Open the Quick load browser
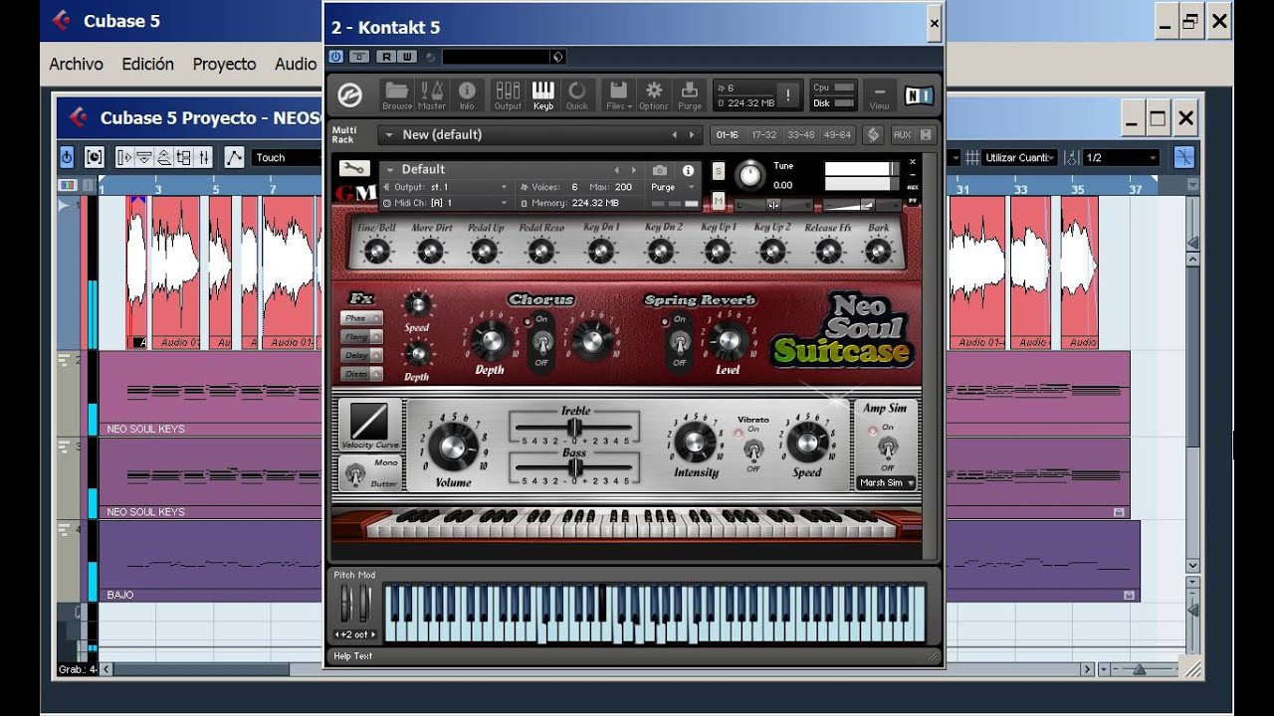Viewport: 1274px width, 716px height. tap(577, 95)
